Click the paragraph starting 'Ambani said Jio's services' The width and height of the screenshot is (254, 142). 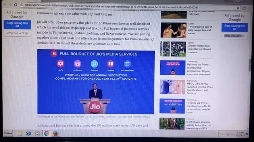pyautogui.click(x=92, y=125)
